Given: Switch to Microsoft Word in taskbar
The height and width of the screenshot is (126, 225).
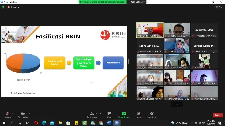Looking at the screenshot, I should (109, 123).
